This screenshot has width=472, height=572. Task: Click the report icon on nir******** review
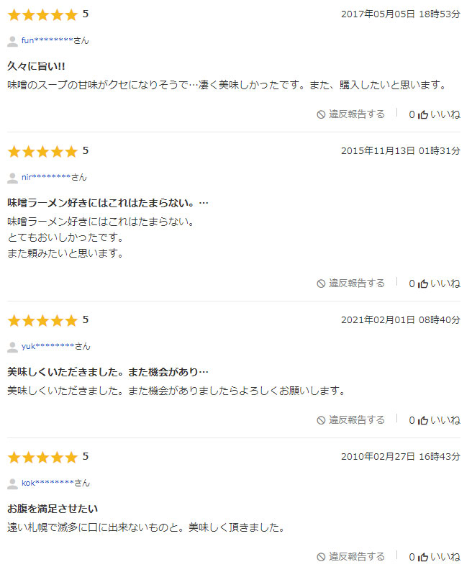(x=322, y=283)
